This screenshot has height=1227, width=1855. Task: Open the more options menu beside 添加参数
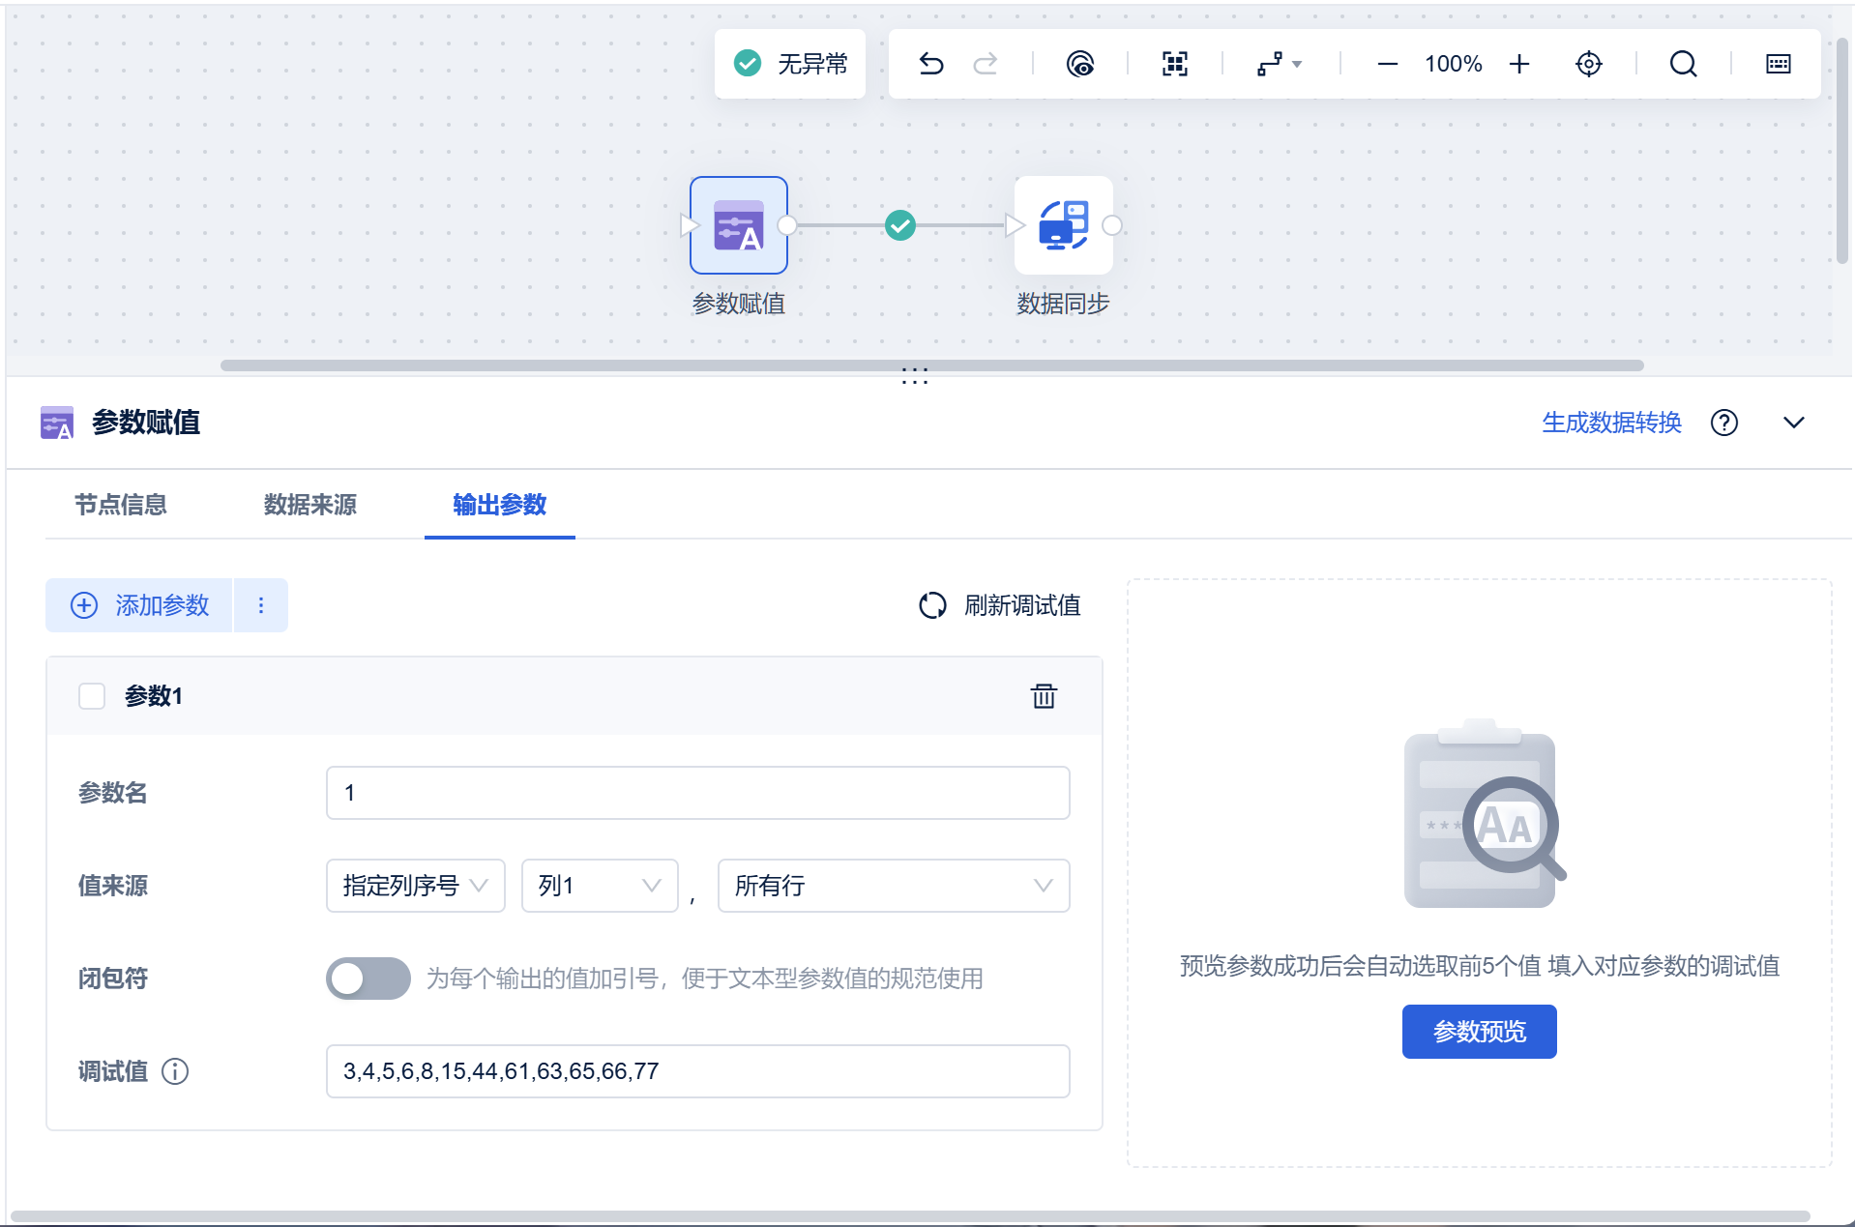(x=261, y=605)
